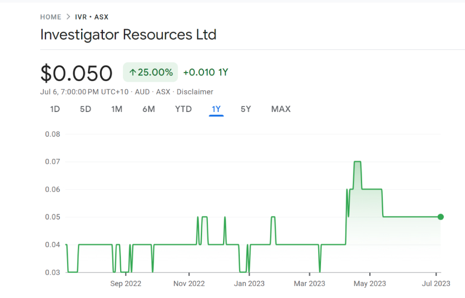Click the $0.050 current price
The image size is (465, 298).
76,73
